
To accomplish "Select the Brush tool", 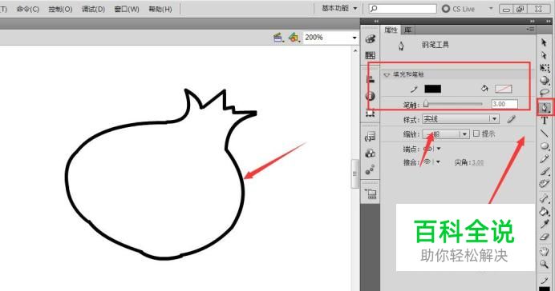I will 545,171.
